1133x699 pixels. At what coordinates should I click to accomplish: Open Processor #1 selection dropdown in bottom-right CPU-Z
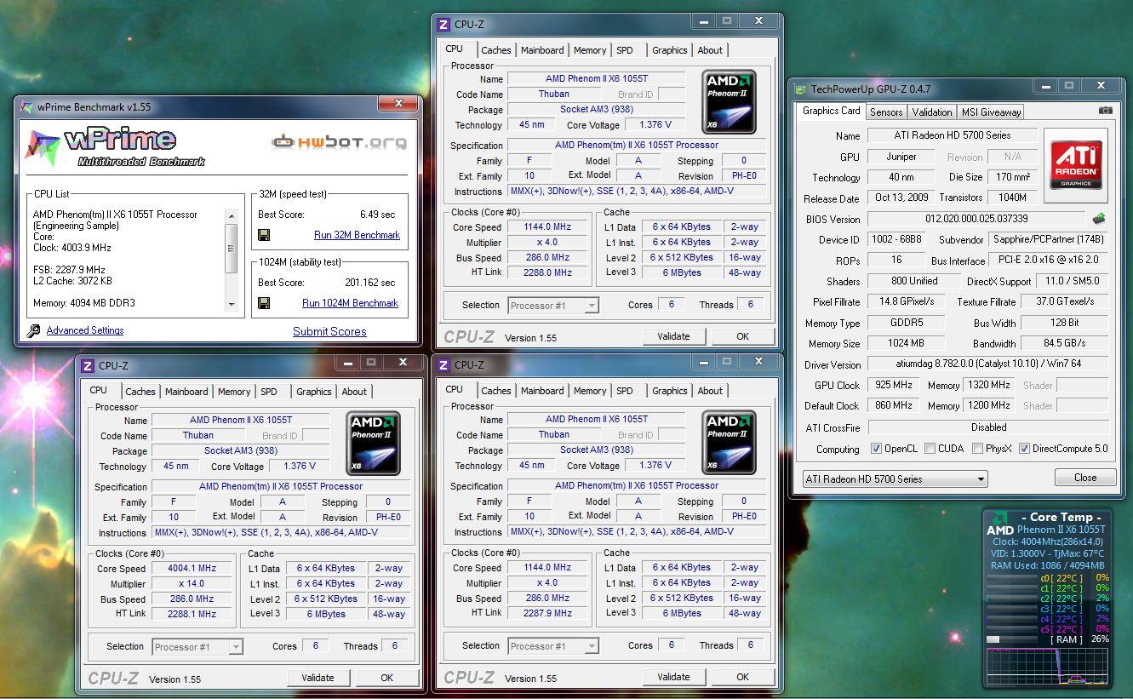(553, 646)
